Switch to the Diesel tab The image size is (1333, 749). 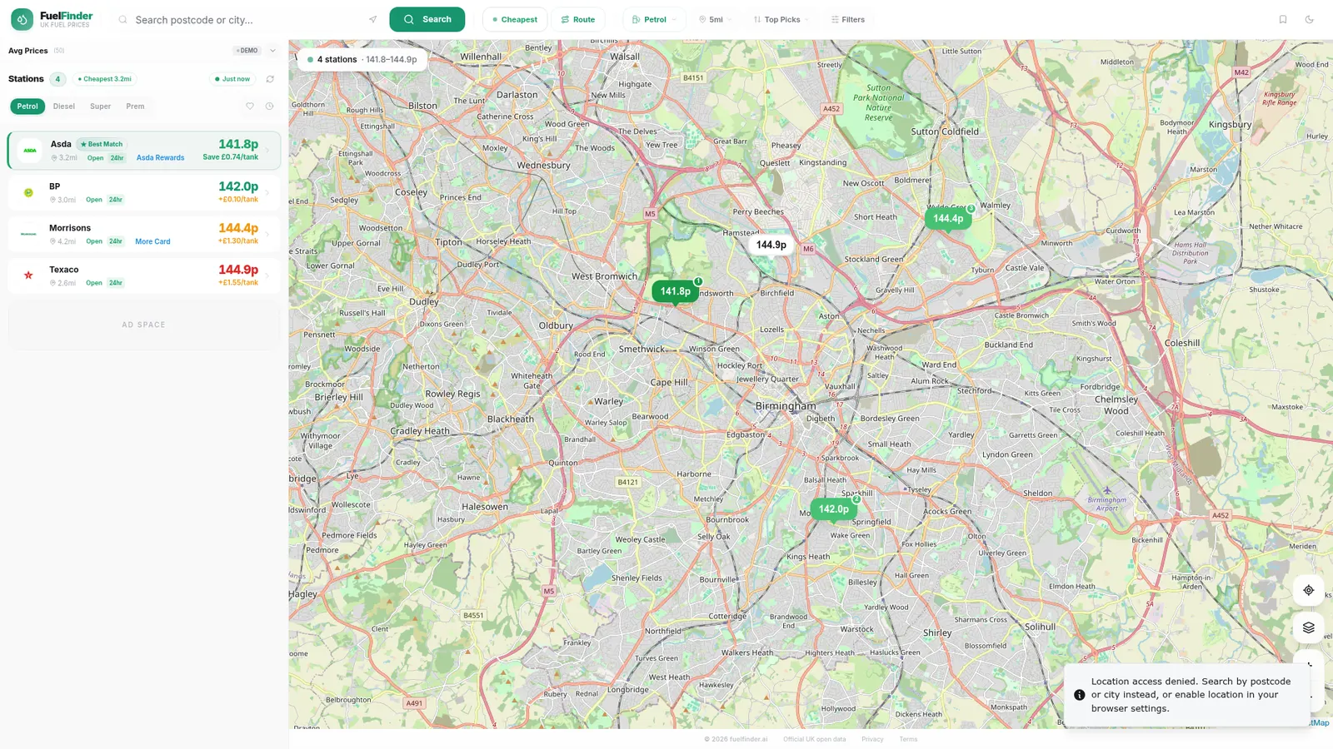click(x=64, y=107)
